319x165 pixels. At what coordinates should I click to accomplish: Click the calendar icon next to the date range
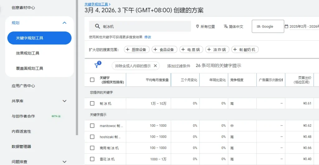pyautogui.click(x=286, y=26)
